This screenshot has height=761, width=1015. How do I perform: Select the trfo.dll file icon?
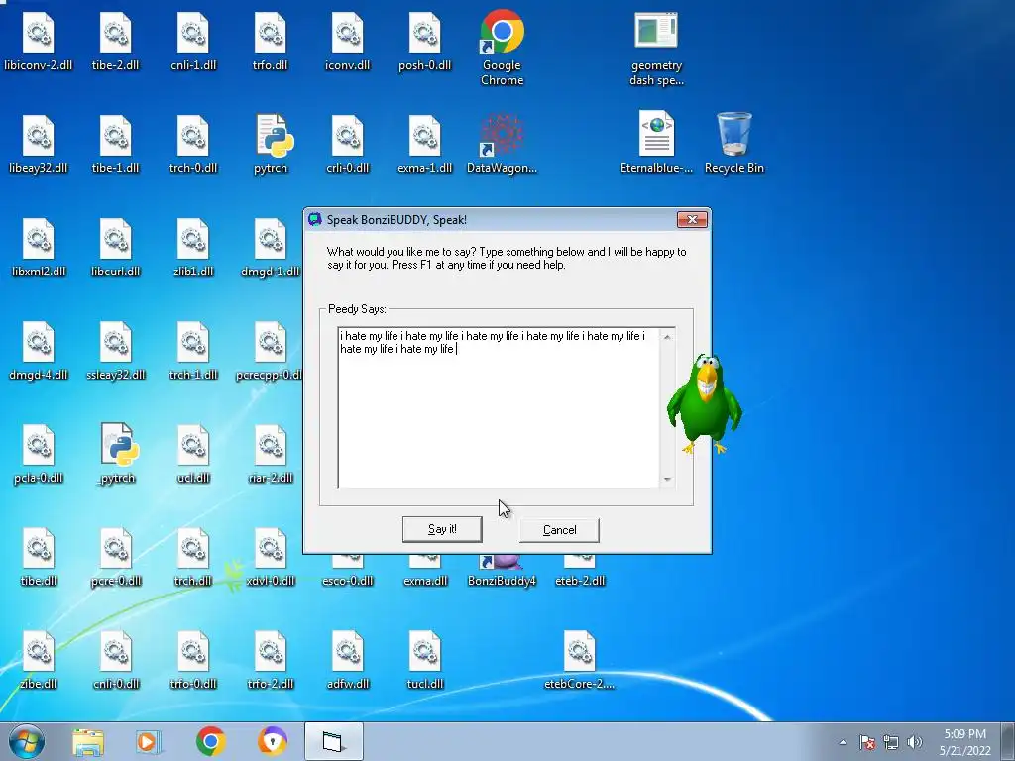(271, 40)
